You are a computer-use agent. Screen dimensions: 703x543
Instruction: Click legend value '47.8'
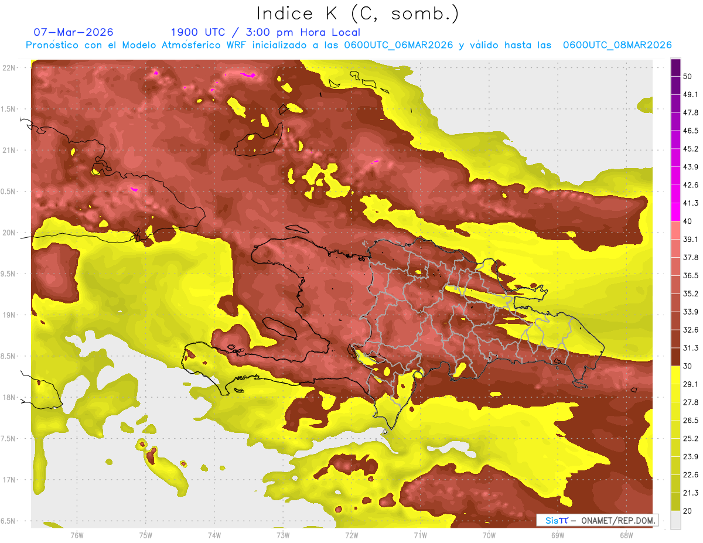pyautogui.click(x=691, y=112)
